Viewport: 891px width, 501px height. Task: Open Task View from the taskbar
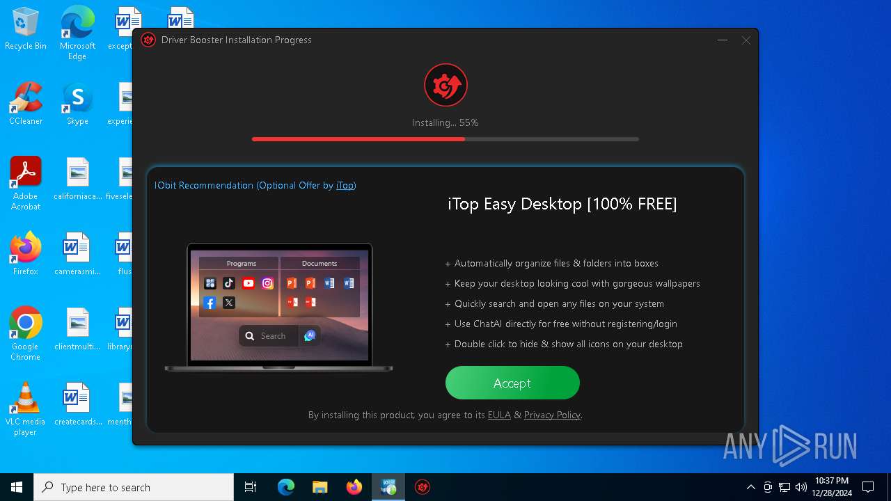(251, 487)
